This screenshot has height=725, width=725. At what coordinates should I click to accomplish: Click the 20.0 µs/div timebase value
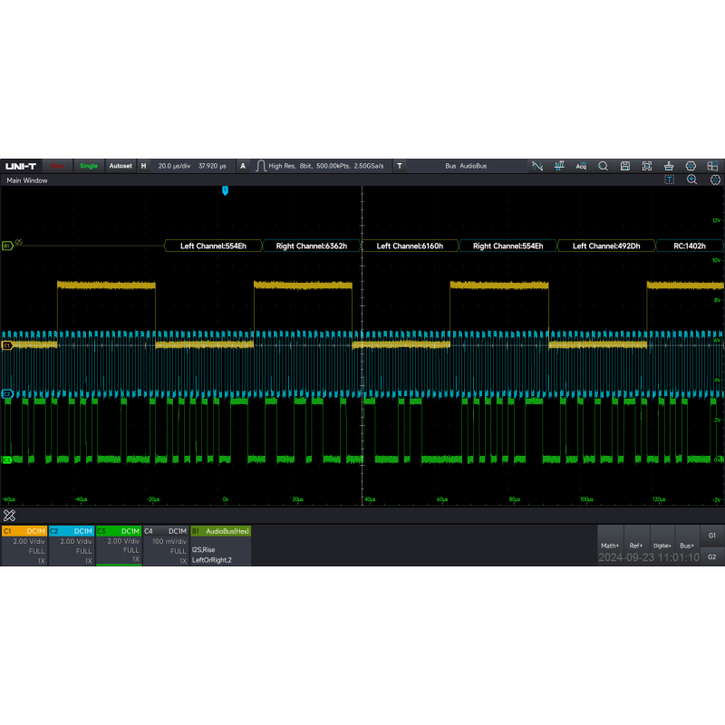click(174, 166)
